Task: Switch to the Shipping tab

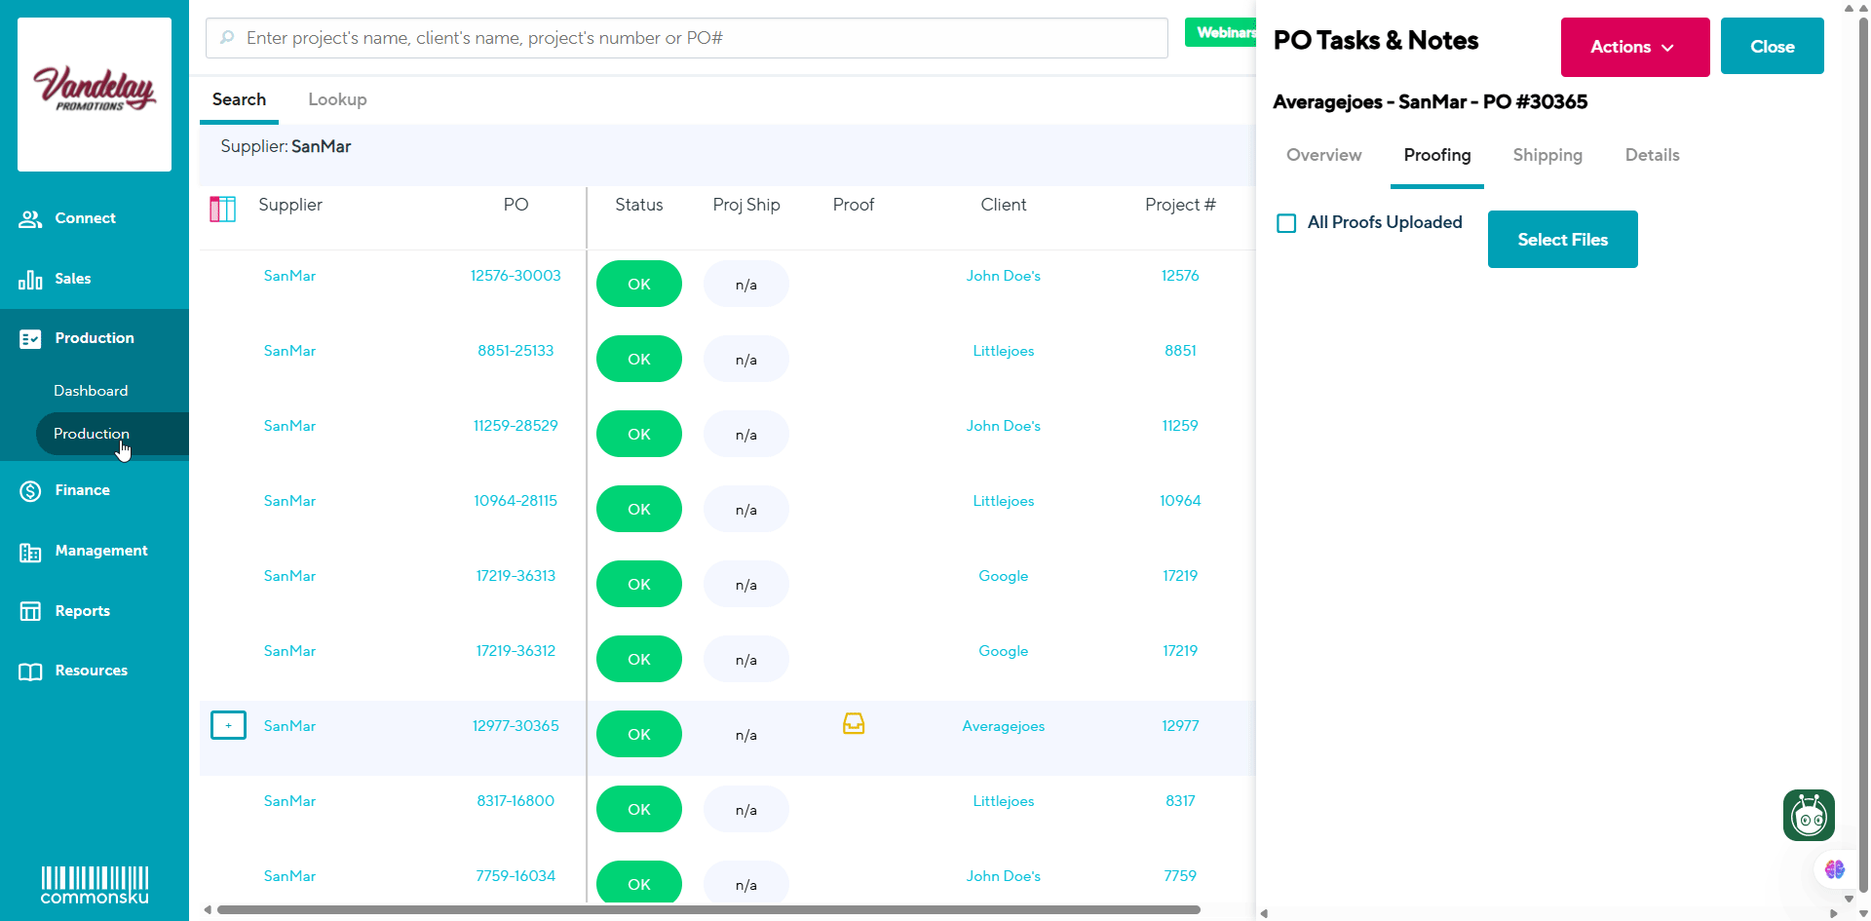Action: point(1546,155)
